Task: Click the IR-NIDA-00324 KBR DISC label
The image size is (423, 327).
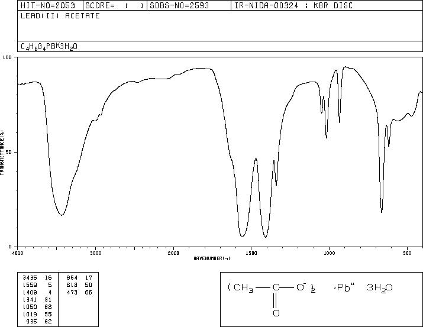Action: [293, 5]
